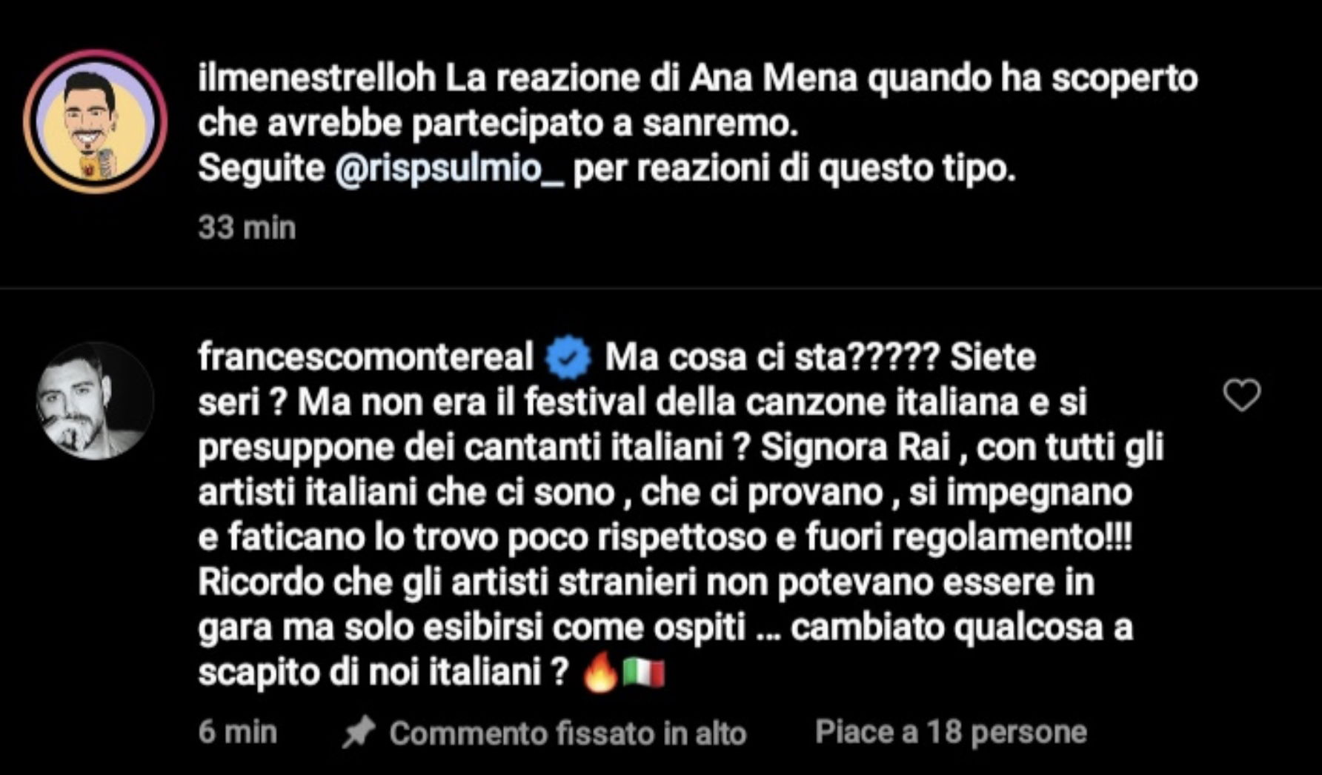Click the 33 min post timestamp

pyautogui.click(x=247, y=227)
